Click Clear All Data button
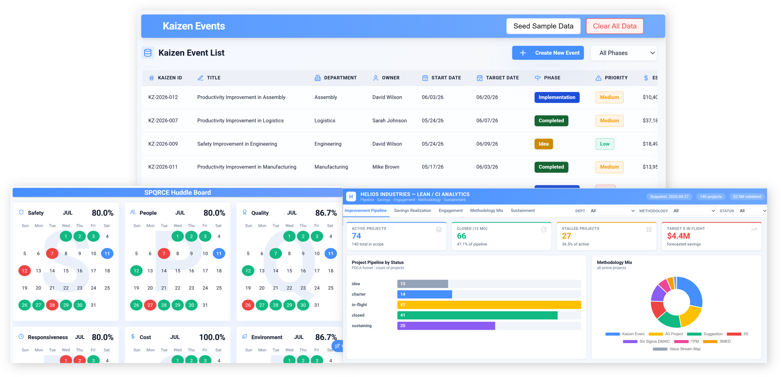Image resolution: width=781 pixels, height=377 pixels. (x=615, y=26)
